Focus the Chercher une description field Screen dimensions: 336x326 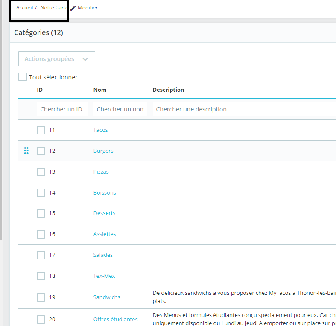coord(244,109)
